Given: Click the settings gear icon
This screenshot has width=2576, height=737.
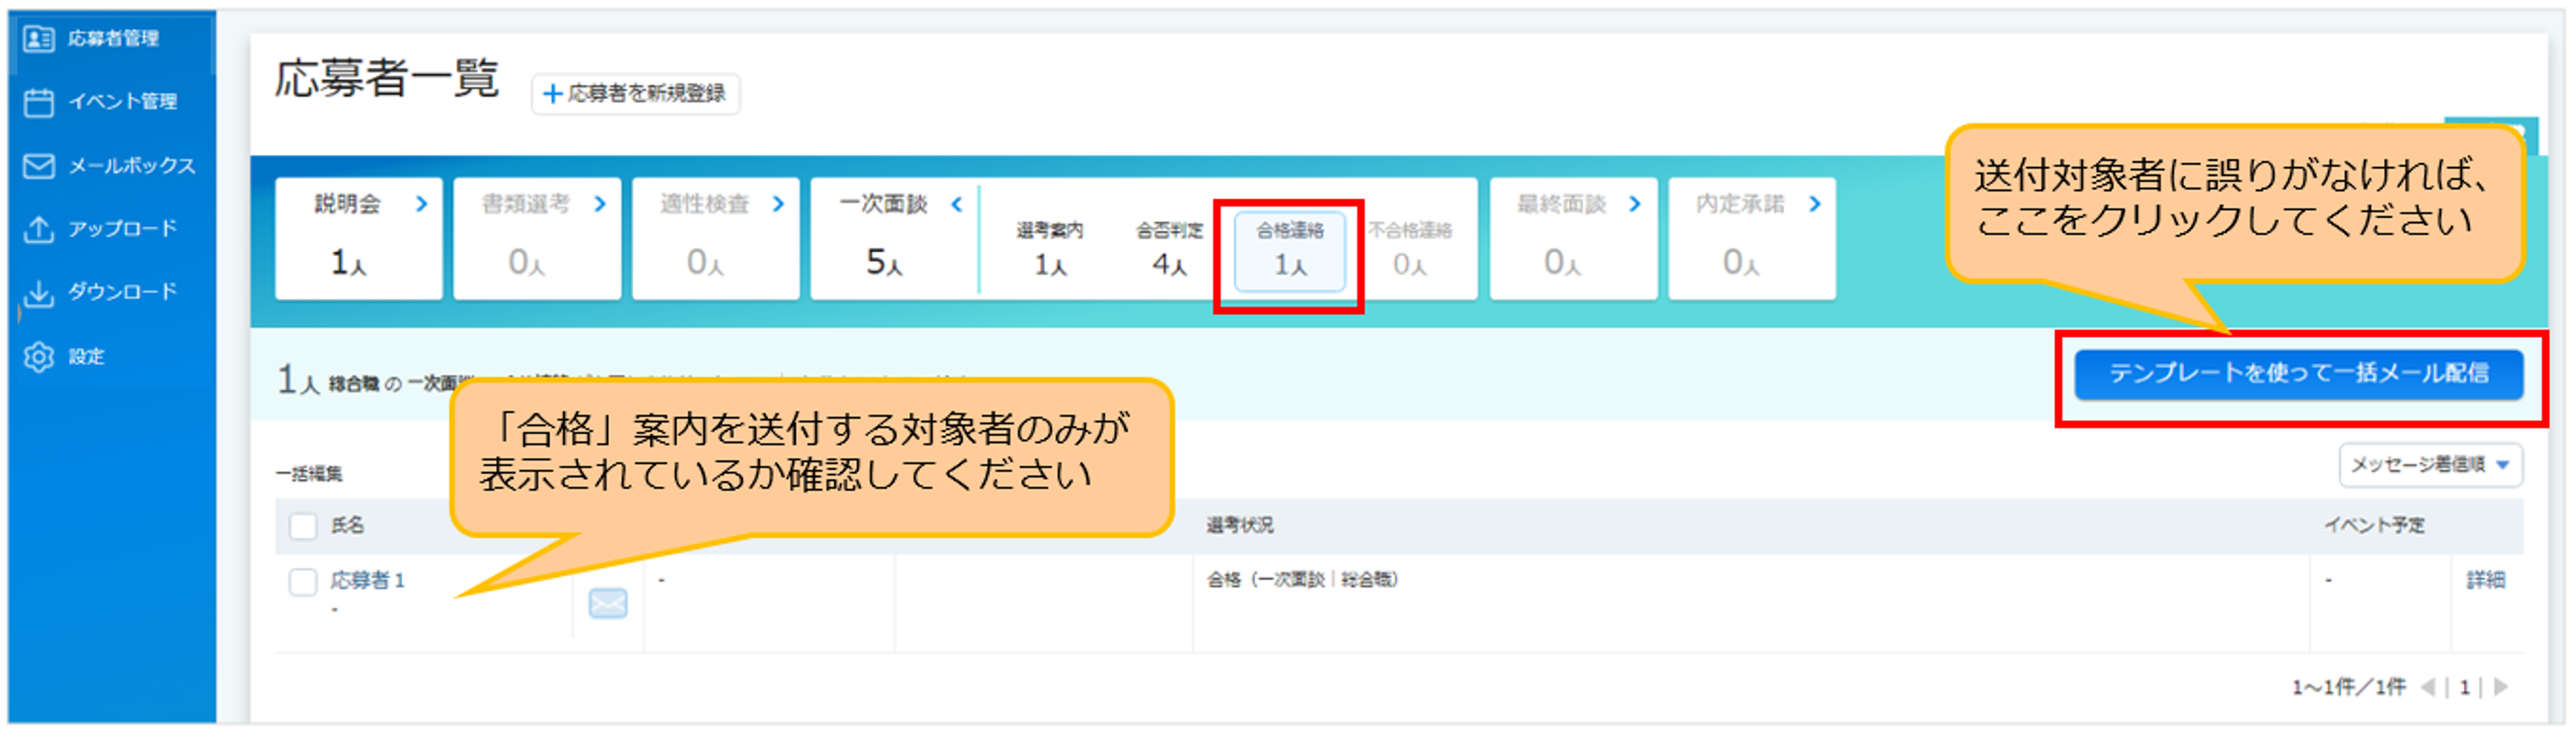Looking at the screenshot, I should pyautogui.click(x=38, y=357).
